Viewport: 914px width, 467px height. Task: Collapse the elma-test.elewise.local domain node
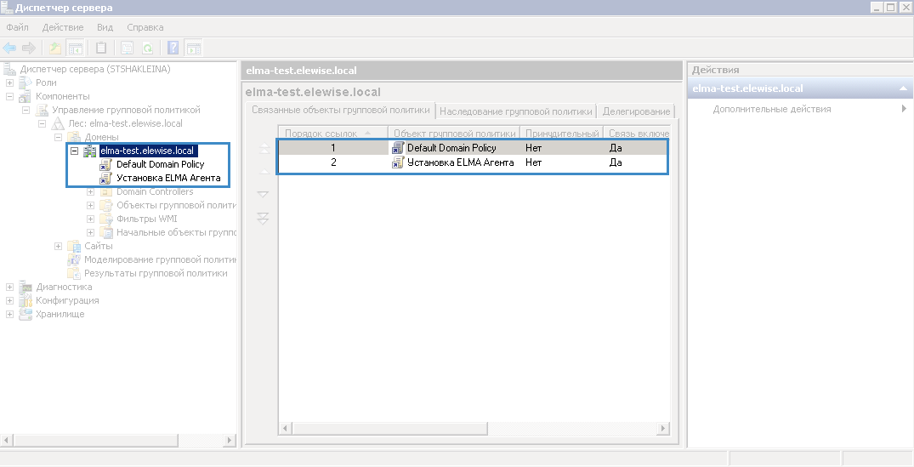(x=75, y=151)
